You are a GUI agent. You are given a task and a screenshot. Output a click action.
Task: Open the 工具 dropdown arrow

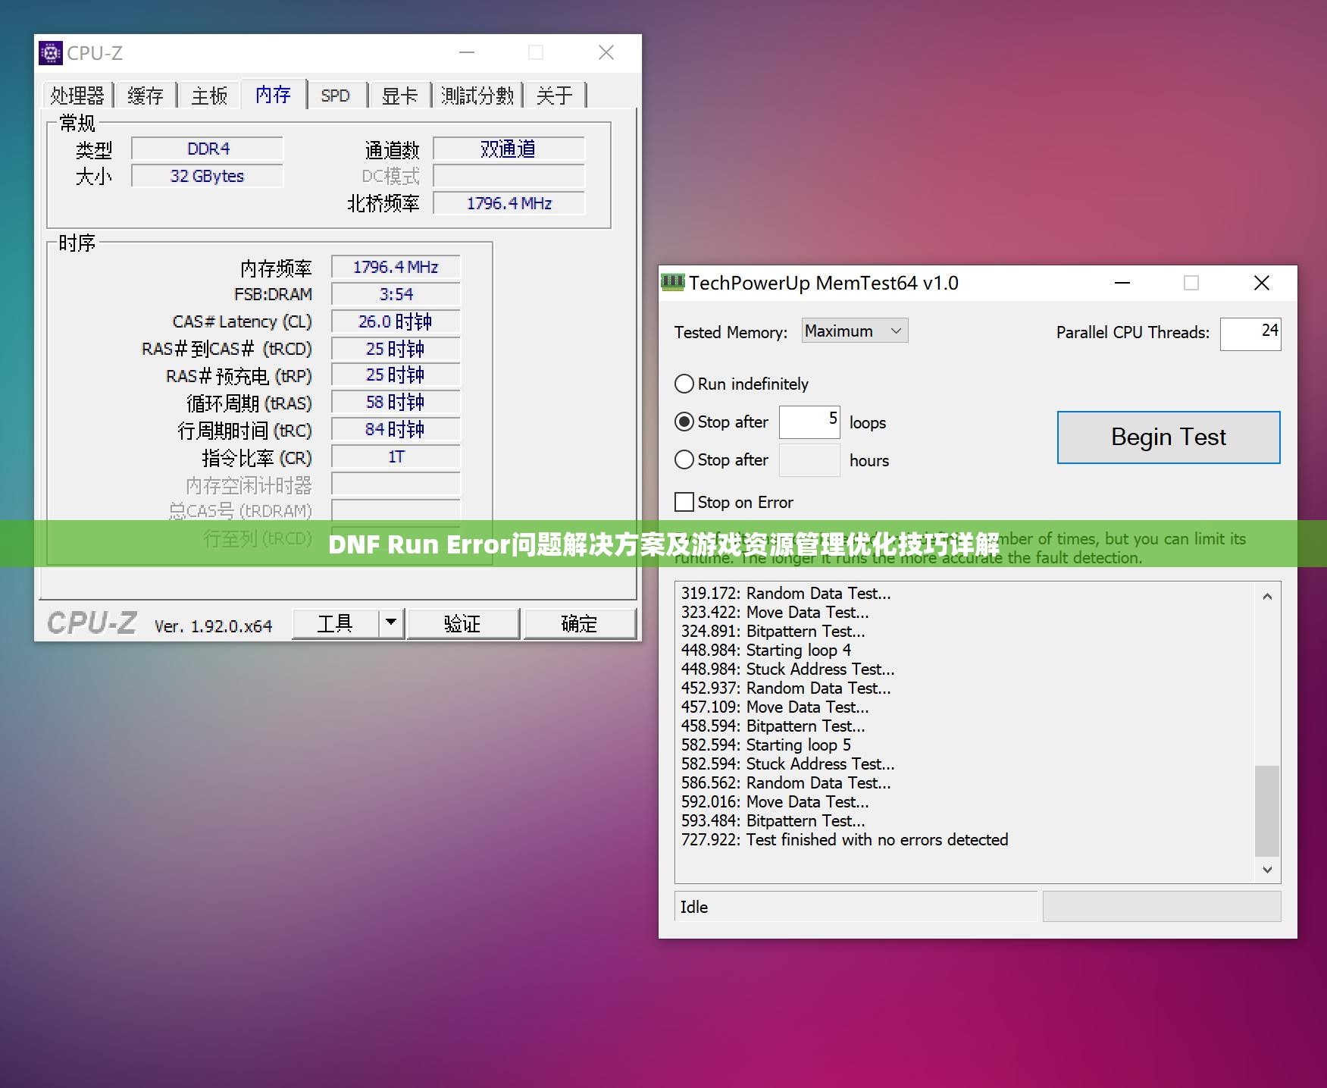pos(391,622)
